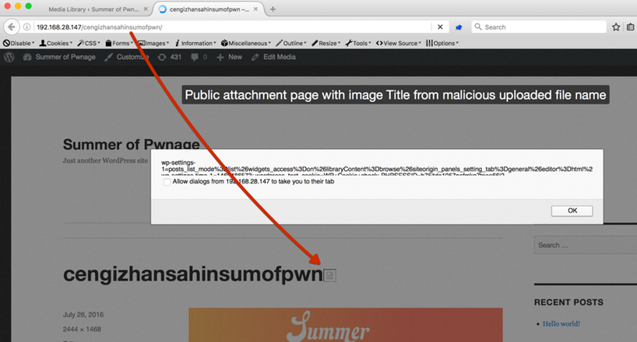Image resolution: width=637 pixels, height=342 pixels.
Task: Expand the Miscellaneous dropdown menu
Action: click(246, 43)
